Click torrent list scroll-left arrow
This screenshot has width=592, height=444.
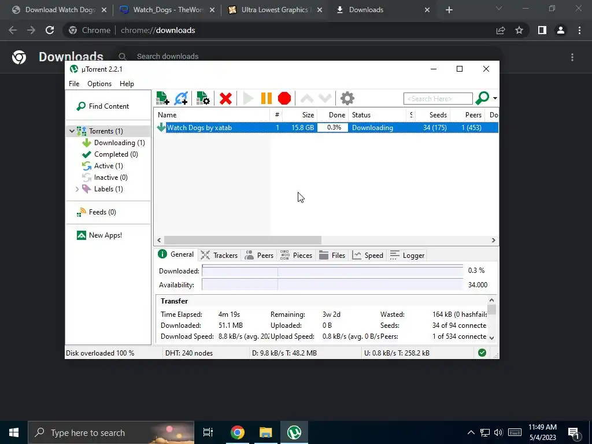click(x=159, y=240)
